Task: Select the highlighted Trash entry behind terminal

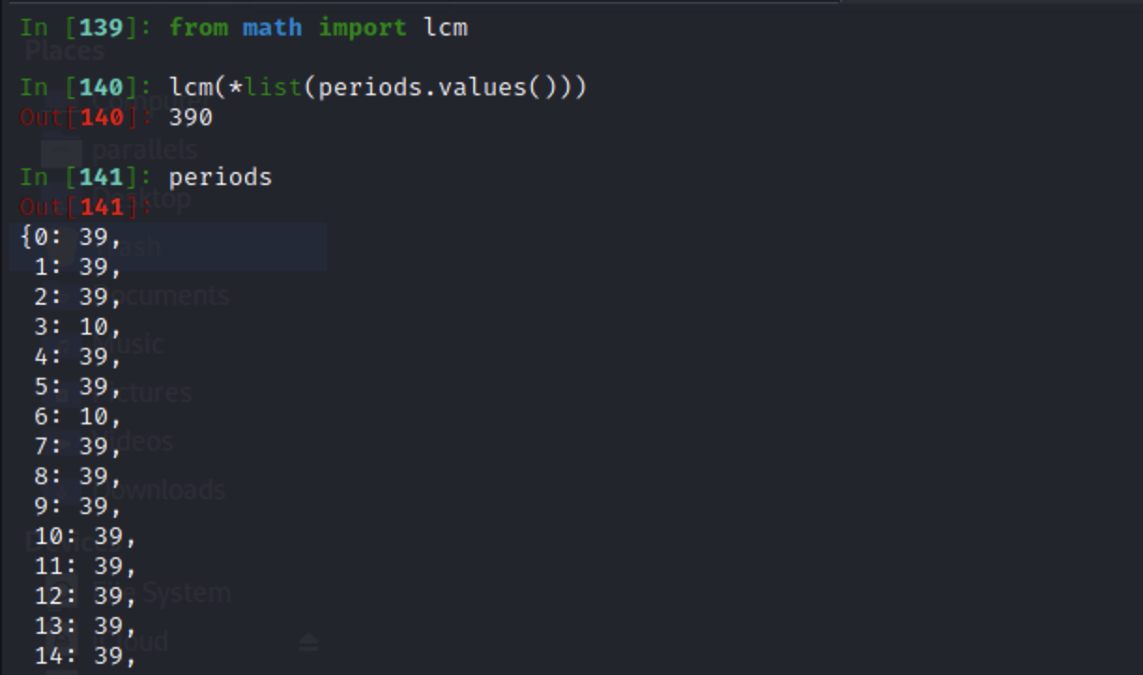Action: pos(168,247)
